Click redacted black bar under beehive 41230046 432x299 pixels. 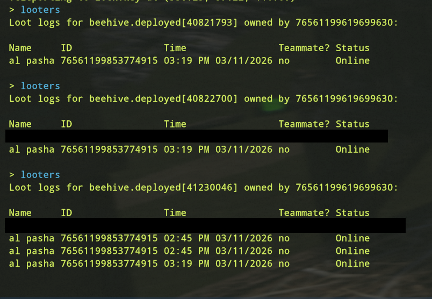205,225
